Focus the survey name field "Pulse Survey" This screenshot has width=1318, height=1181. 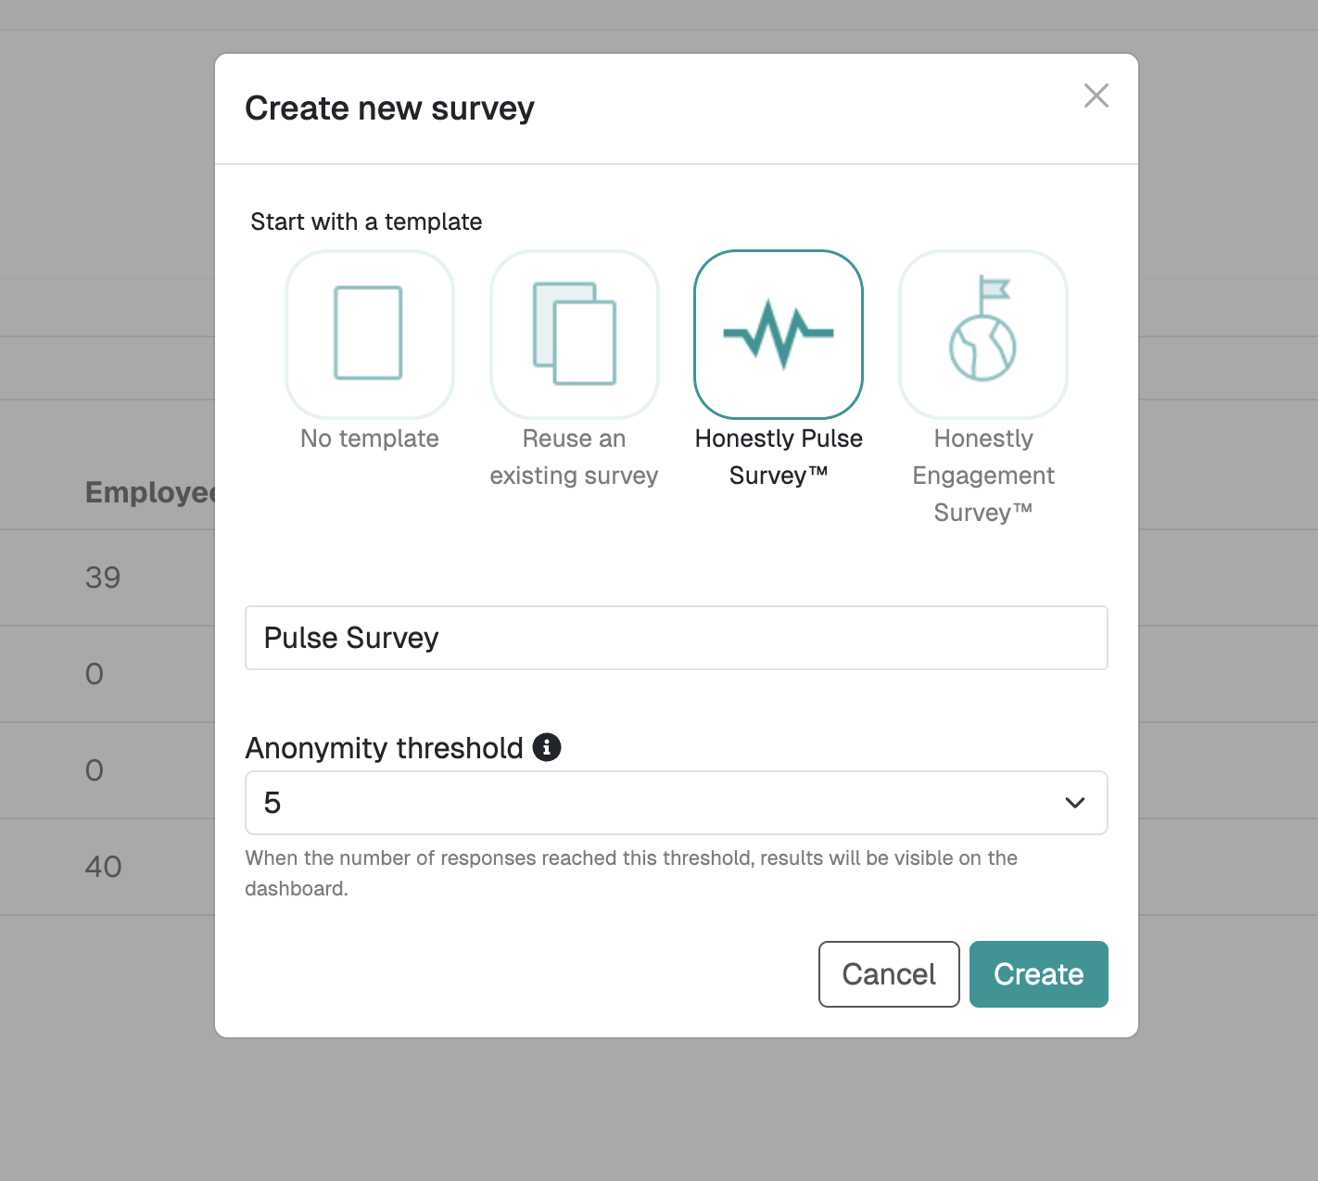click(676, 638)
